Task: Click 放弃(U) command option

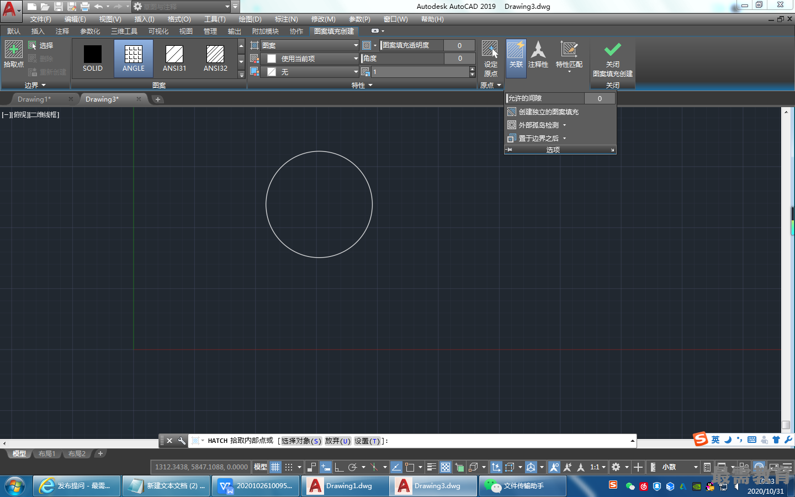Action: pyautogui.click(x=337, y=441)
